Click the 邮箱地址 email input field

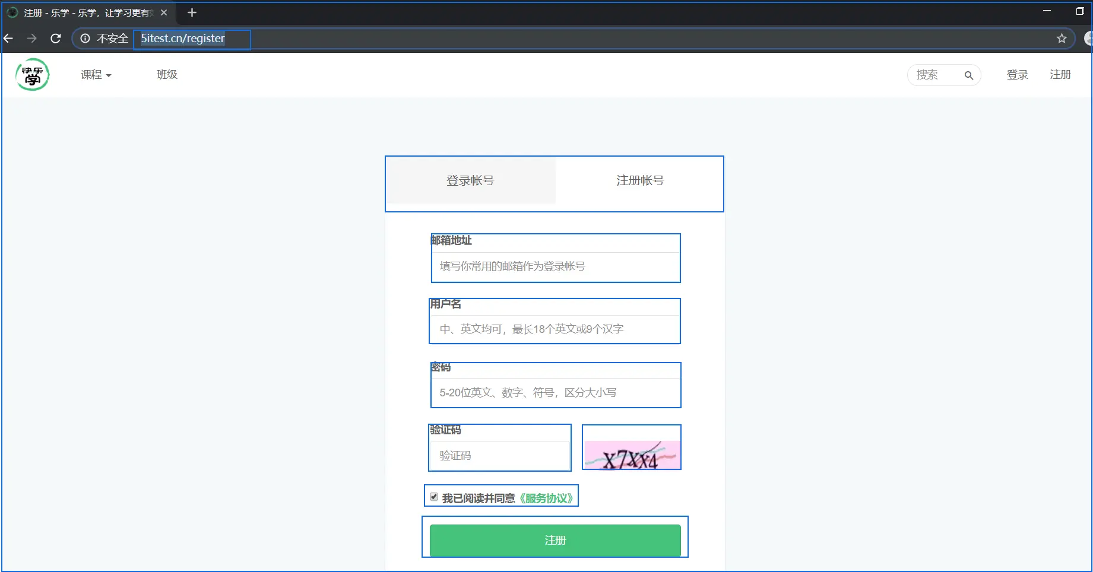[555, 266]
